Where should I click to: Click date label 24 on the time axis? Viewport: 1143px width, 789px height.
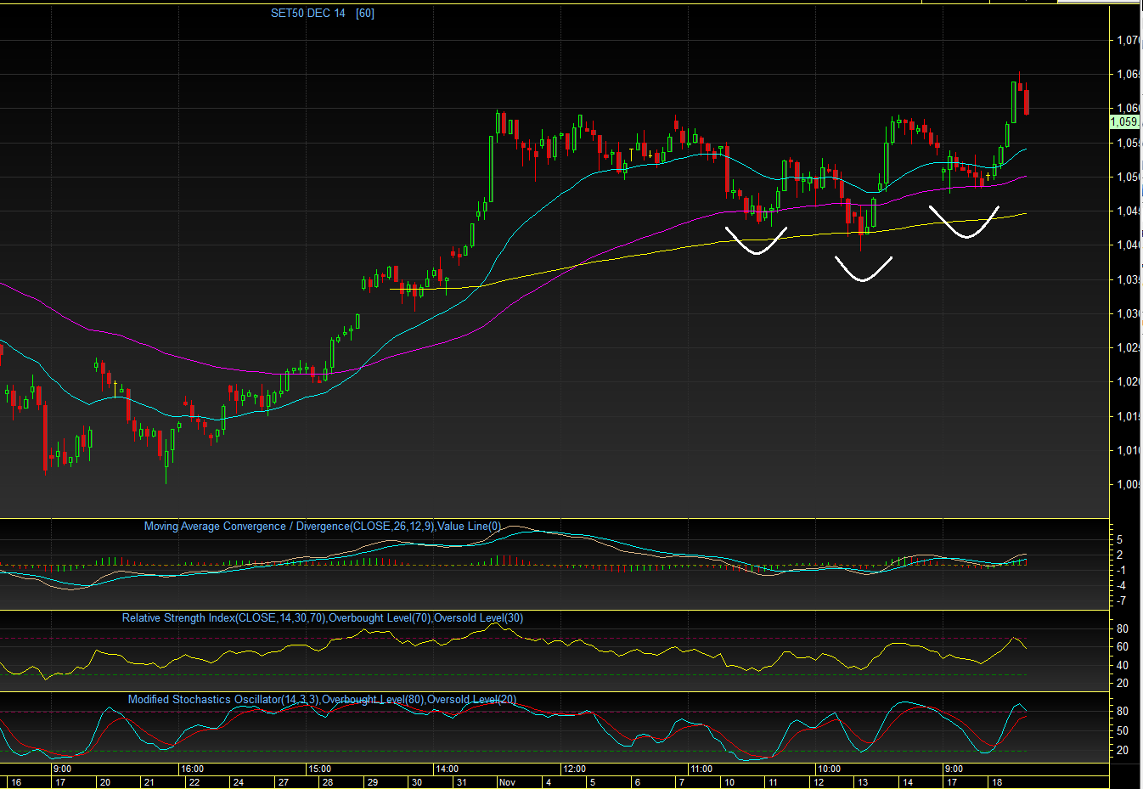click(x=239, y=782)
